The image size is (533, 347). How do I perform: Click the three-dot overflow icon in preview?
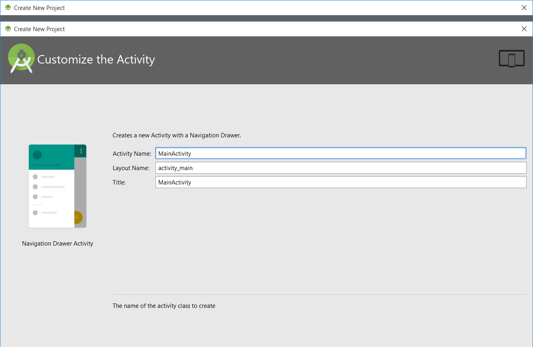(x=81, y=151)
